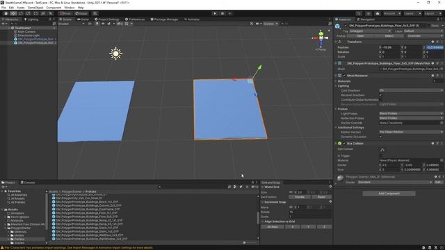Click the Add Component button

click(x=389, y=193)
